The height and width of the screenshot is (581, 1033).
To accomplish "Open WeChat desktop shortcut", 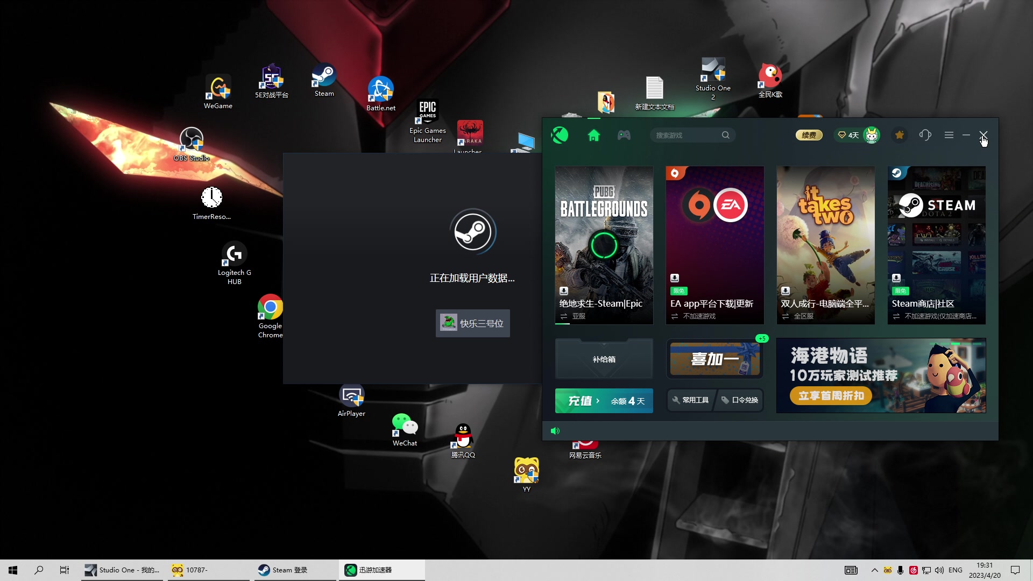I will (x=405, y=430).
